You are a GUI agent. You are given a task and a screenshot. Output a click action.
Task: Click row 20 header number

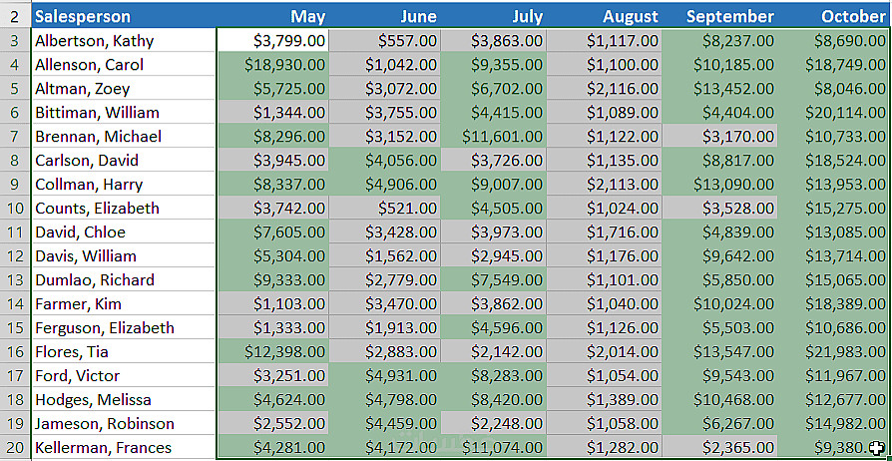pos(14,448)
